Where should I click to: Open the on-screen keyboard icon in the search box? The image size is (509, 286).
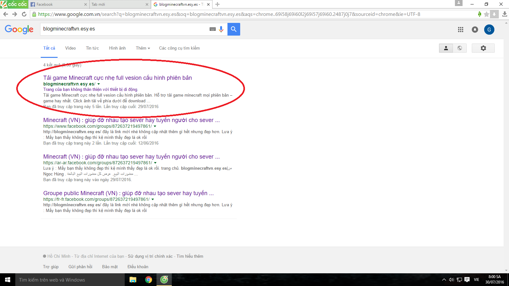click(213, 29)
